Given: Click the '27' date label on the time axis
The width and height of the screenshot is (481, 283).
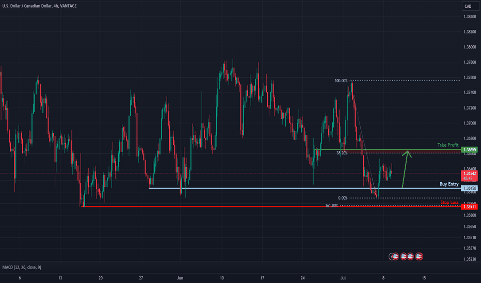Looking at the screenshot, I should pos(141,278).
